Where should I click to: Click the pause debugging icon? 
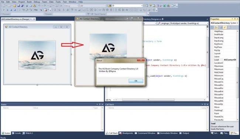[7, 10]
